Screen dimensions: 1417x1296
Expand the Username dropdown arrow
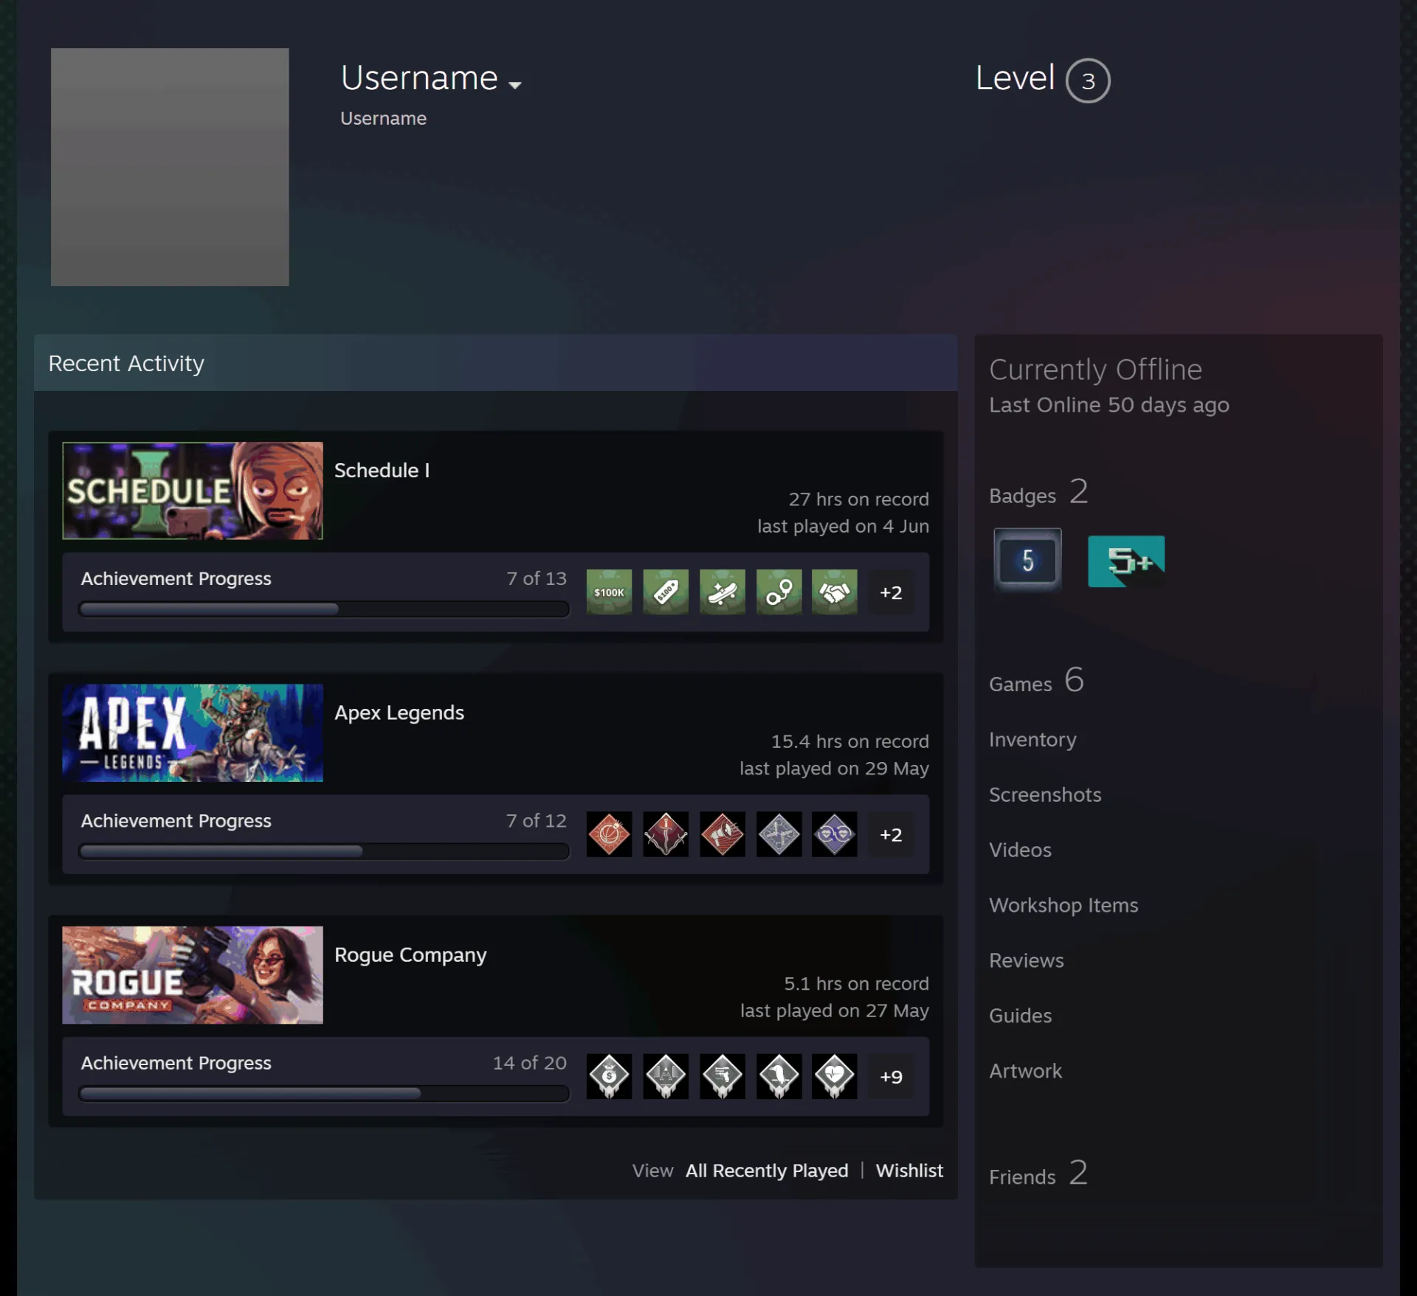[x=515, y=85]
